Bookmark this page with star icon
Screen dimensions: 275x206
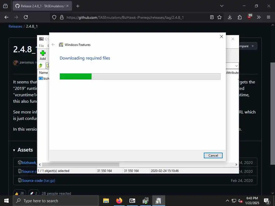tap(219, 17)
